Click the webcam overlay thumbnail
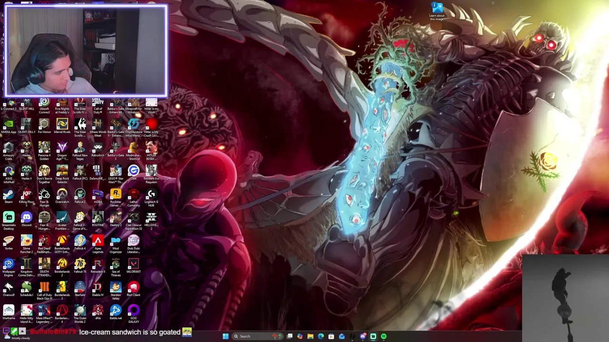 [86, 51]
